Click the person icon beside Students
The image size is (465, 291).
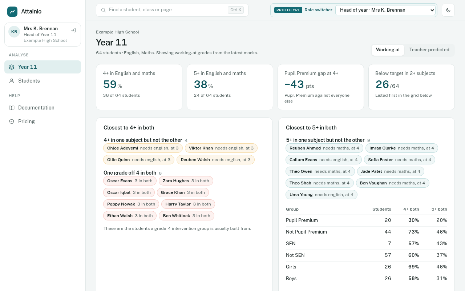click(12, 81)
